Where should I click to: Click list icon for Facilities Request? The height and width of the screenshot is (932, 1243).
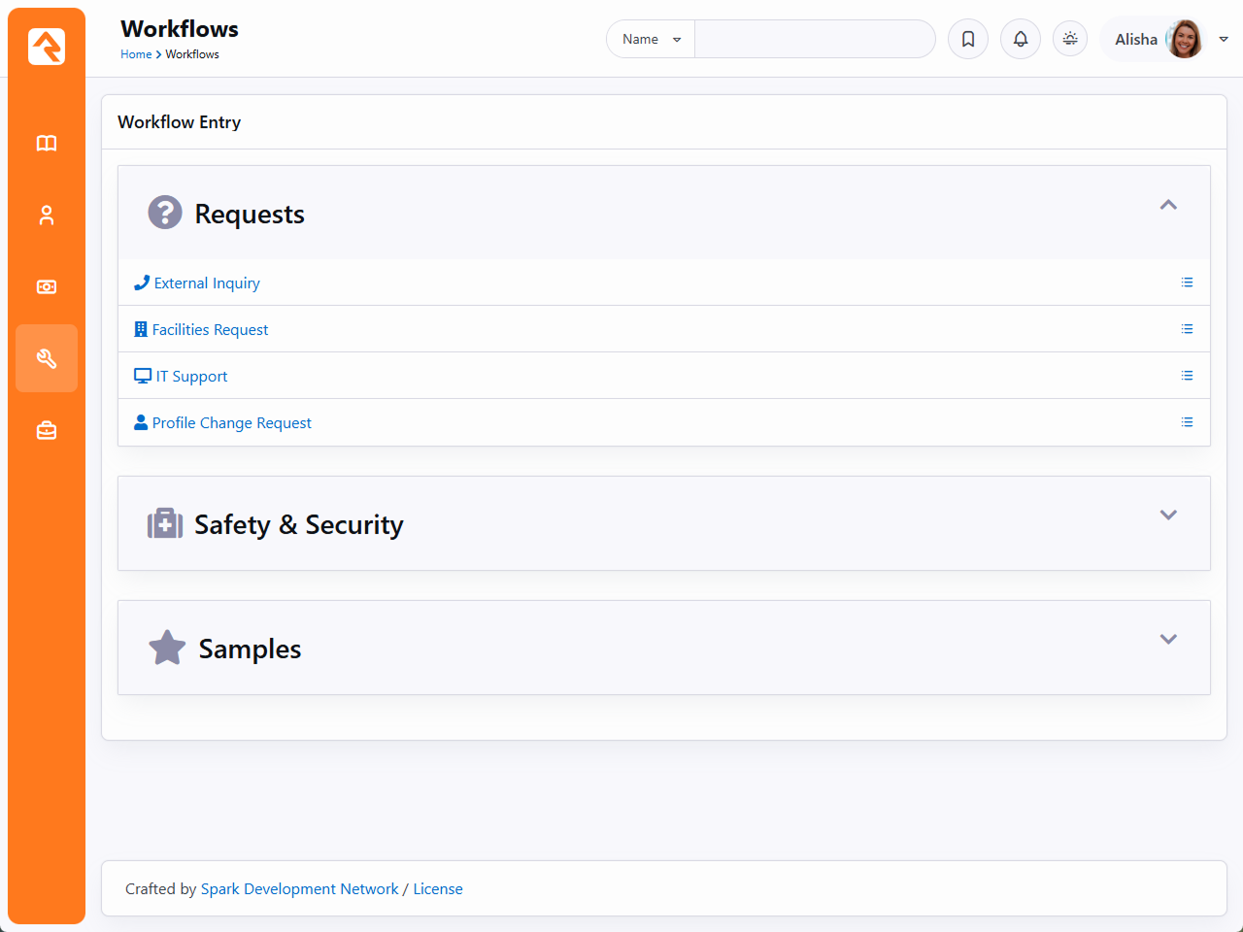pos(1187,329)
